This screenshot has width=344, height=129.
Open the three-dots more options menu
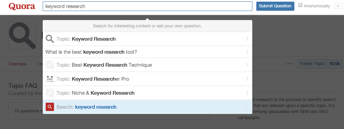(288, 64)
